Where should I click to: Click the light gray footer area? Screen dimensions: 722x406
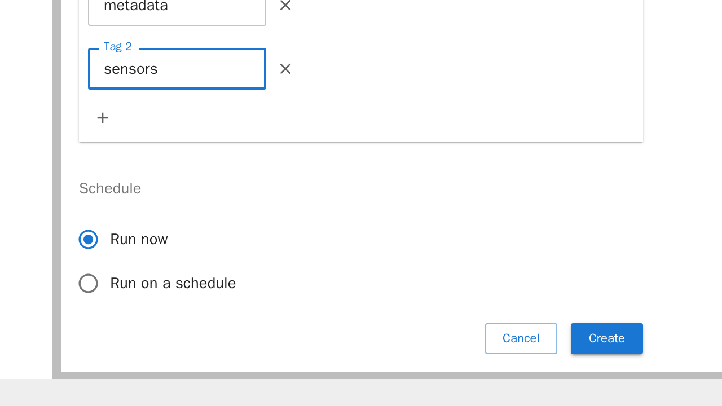click(x=361, y=393)
